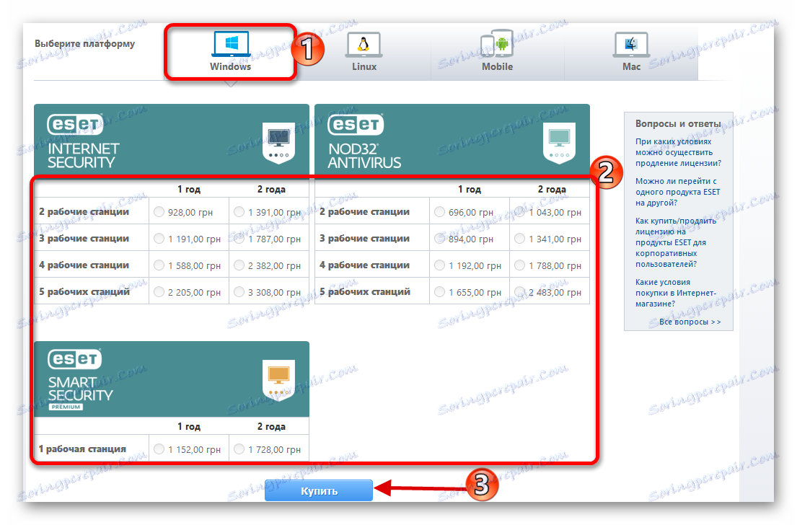This screenshot has height=525, width=797.
Task: Select the Windows platform laptop icon
Action: pos(232,44)
